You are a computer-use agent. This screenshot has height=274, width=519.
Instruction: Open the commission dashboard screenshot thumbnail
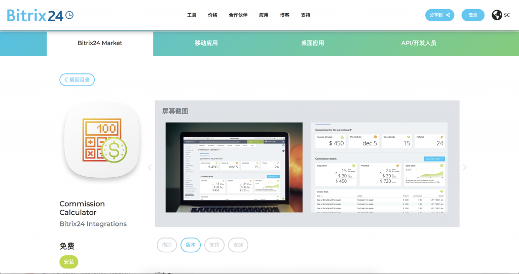(379, 168)
